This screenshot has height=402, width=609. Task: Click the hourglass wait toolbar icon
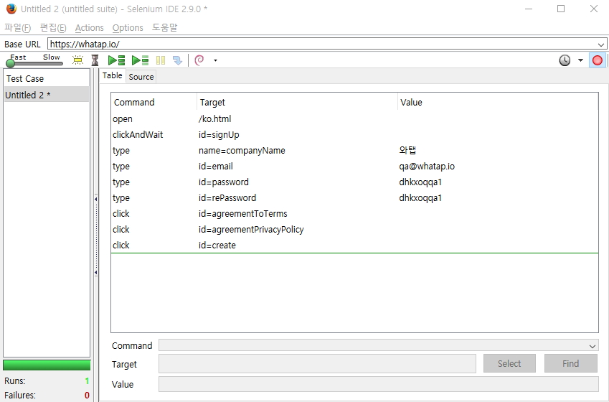click(95, 60)
